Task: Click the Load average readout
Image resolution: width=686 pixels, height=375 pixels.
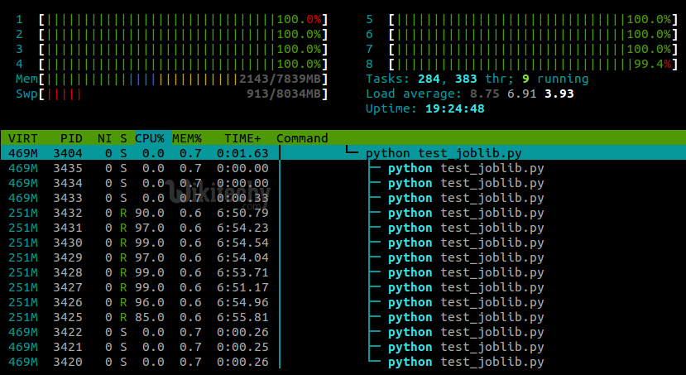Action: 469,94
